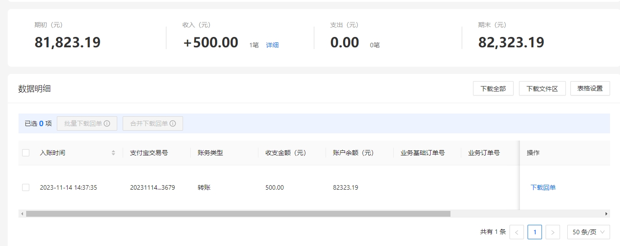Click the 82323.19 balance cell
The width and height of the screenshot is (620, 246).
[x=345, y=187]
